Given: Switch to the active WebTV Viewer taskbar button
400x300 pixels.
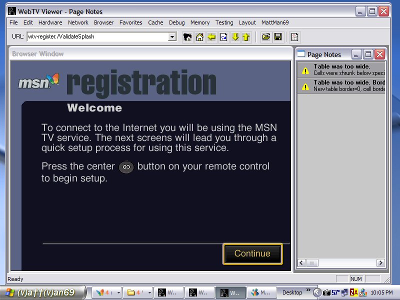Looking at the screenshot, I should 230,292.
